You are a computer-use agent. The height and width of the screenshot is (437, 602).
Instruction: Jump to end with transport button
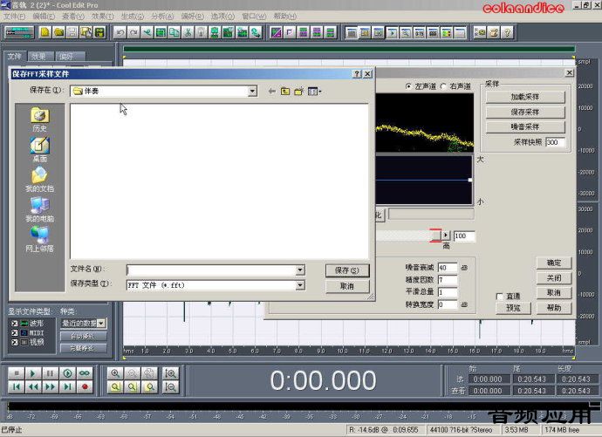pos(67,386)
